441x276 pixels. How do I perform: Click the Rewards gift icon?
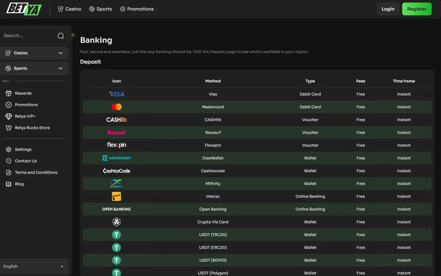click(9, 93)
